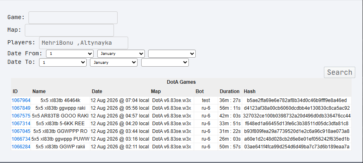Click the Date column header
Image resolution: width=363 pixels, height=163 pixels.
coord(97,91)
